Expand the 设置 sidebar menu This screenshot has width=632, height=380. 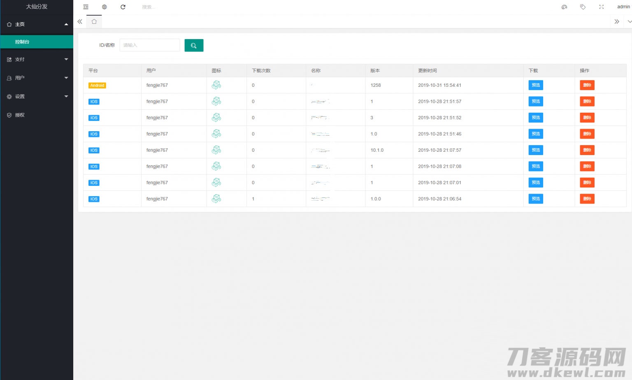pyautogui.click(x=37, y=97)
